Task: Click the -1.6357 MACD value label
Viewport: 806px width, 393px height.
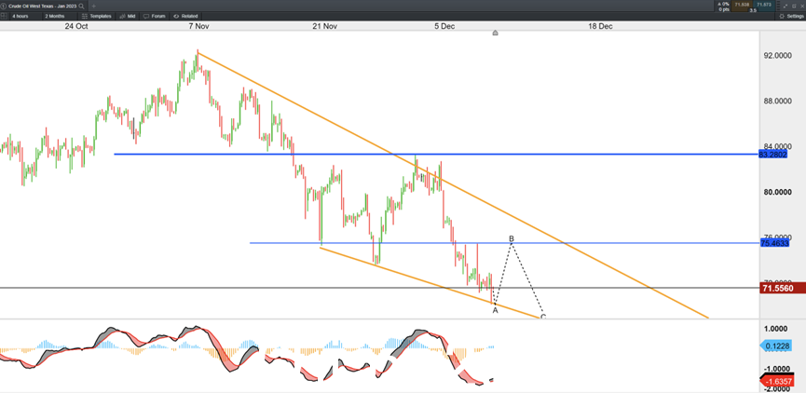Action: click(777, 382)
